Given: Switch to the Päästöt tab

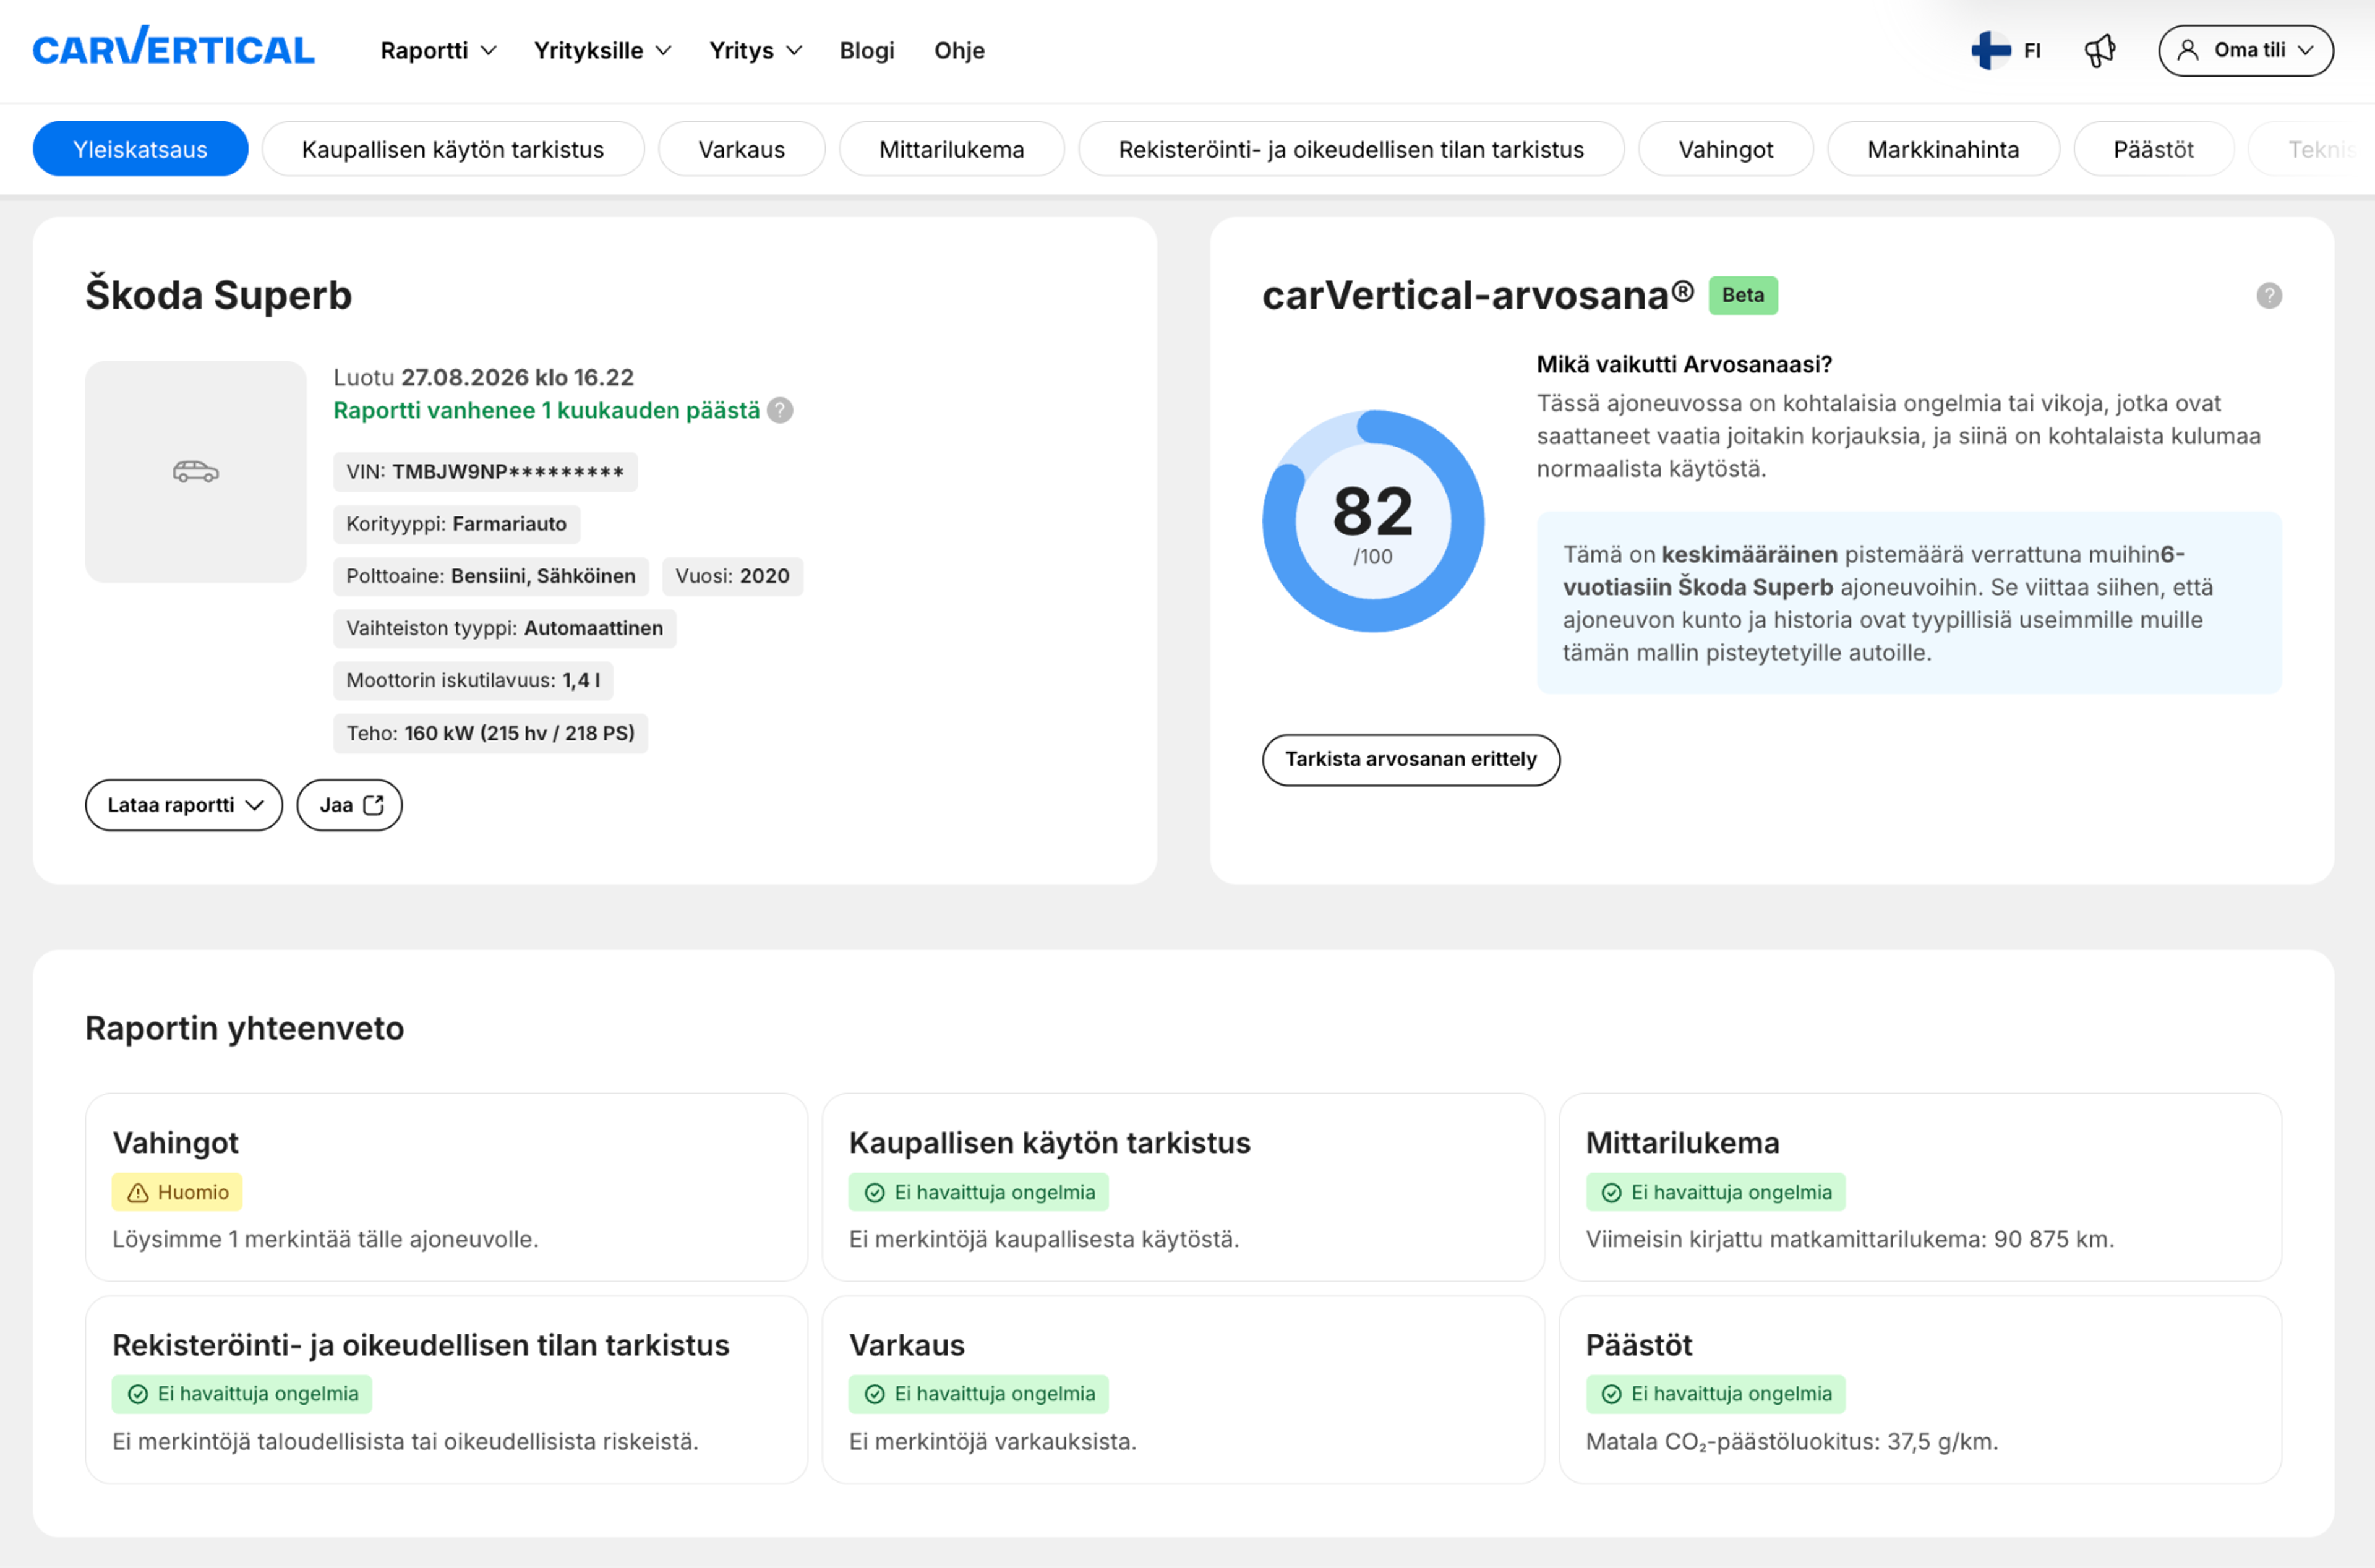Looking at the screenshot, I should 2153,149.
